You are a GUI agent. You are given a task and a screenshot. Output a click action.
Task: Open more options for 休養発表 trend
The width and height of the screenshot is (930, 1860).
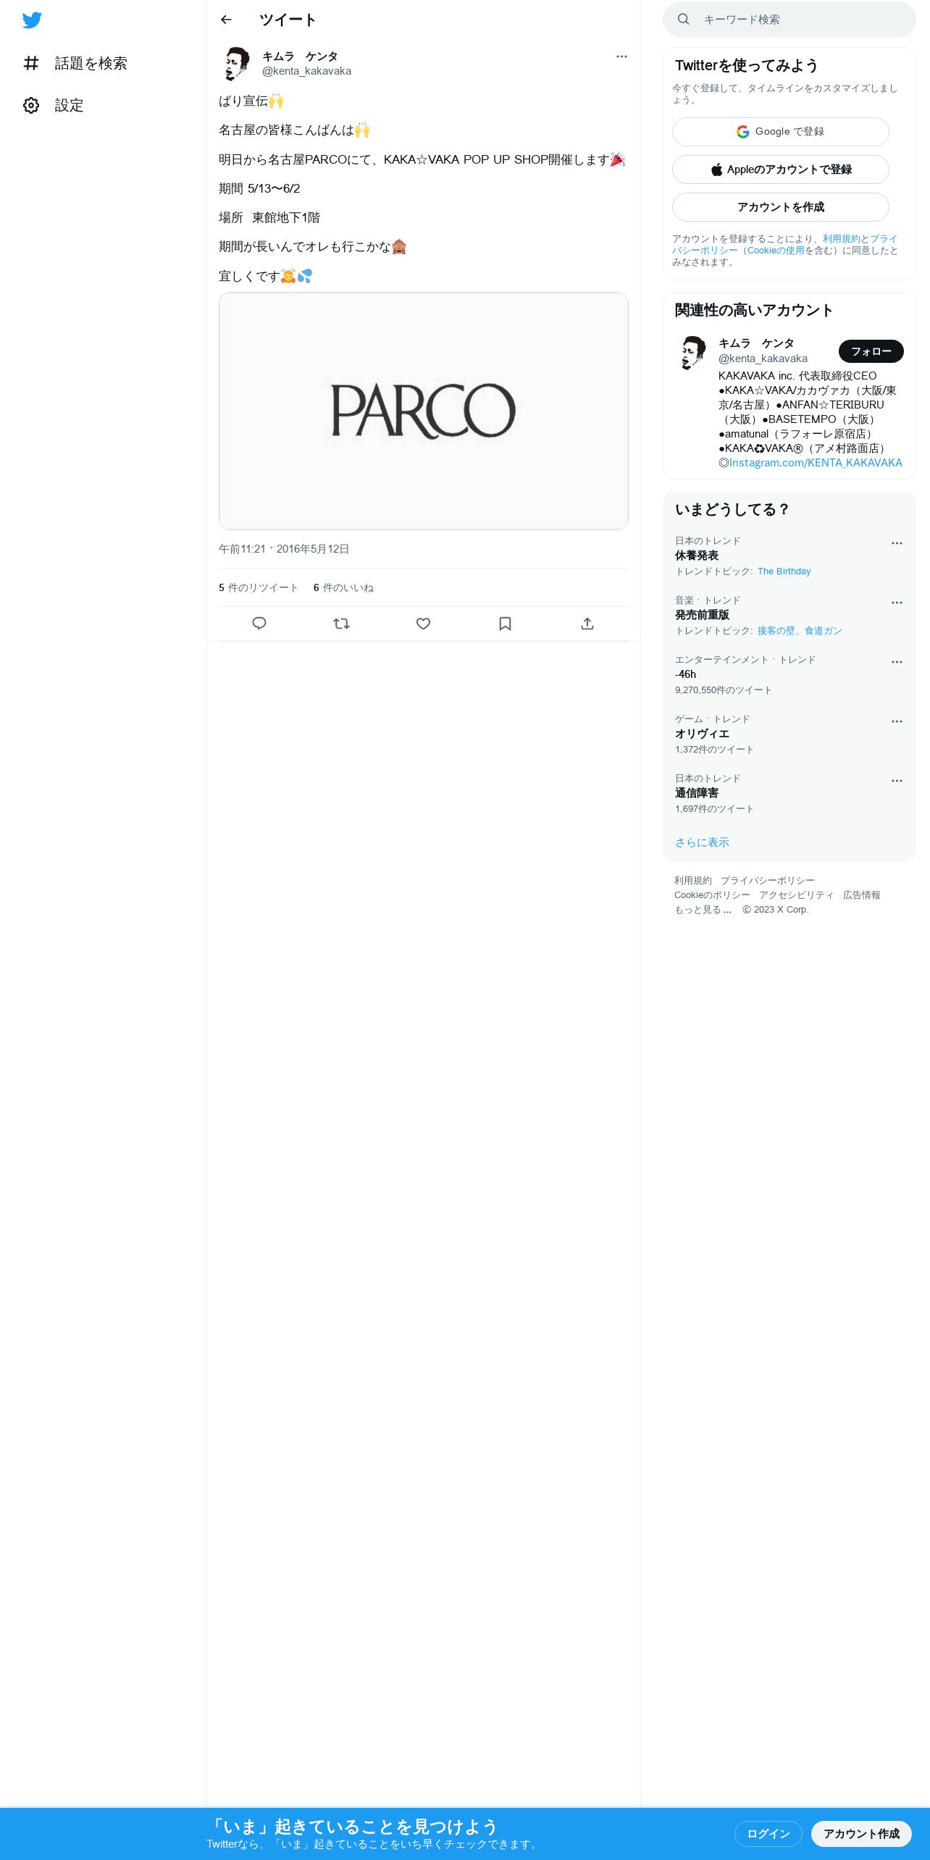coord(897,543)
